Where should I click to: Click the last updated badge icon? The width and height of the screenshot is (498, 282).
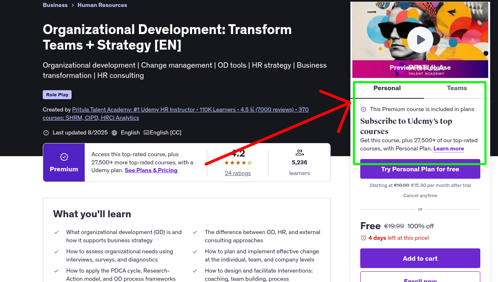(46, 133)
